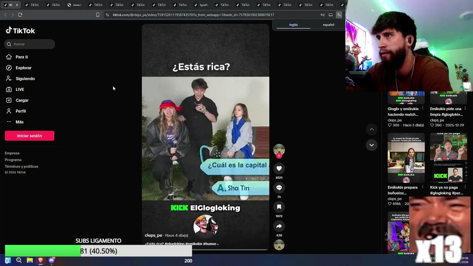Share the video with the arrow icon
The height and width of the screenshot is (266, 473).
pos(279,226)
